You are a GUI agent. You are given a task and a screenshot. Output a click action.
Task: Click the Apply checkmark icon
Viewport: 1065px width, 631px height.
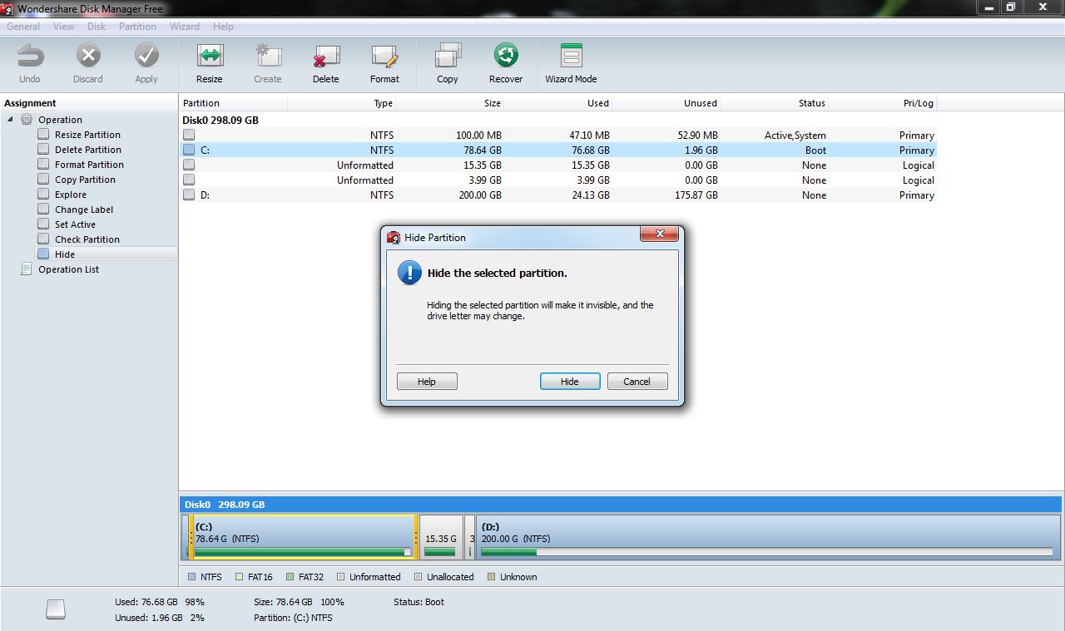tap(146, 57)
